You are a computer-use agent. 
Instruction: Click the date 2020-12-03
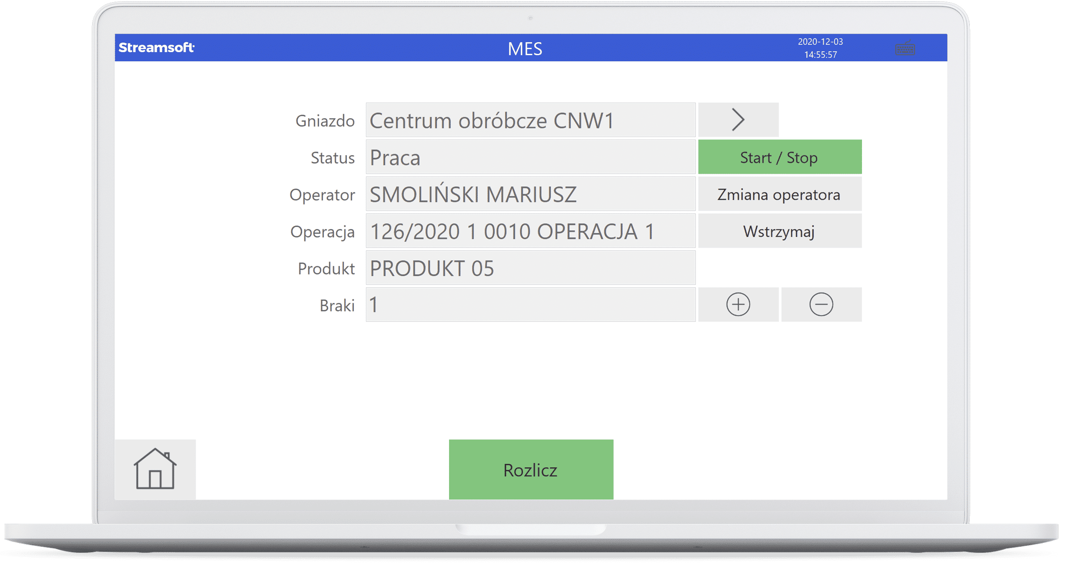coord(820,42)
